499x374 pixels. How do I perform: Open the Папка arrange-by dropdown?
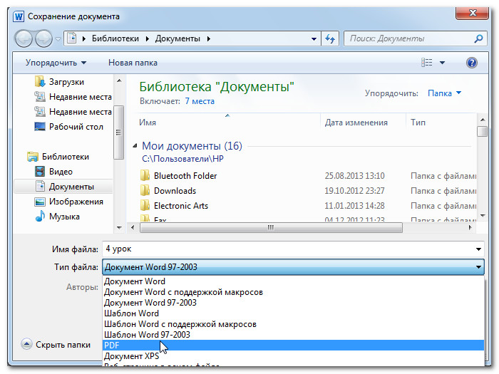[x=444, y=93]
